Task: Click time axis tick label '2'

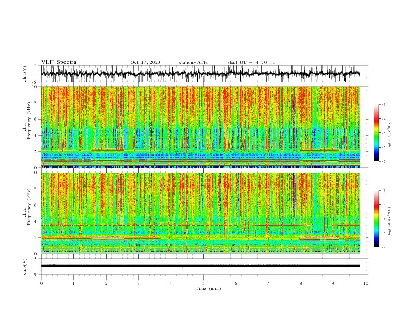Action: pyautogui.click(x=106, y=283)
